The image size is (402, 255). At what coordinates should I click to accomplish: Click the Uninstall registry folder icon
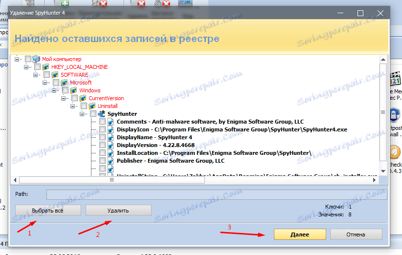point(92,106)
